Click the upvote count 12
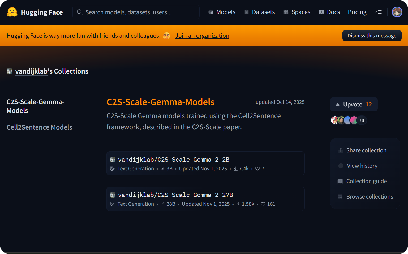The image size is (408, 254). [x=369, y=104]
